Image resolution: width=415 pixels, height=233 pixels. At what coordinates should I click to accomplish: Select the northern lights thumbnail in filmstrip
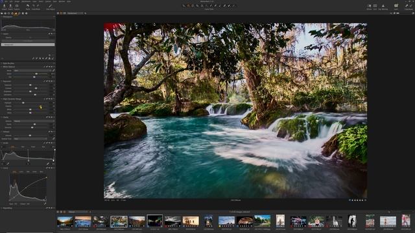[x=155, y=221]
